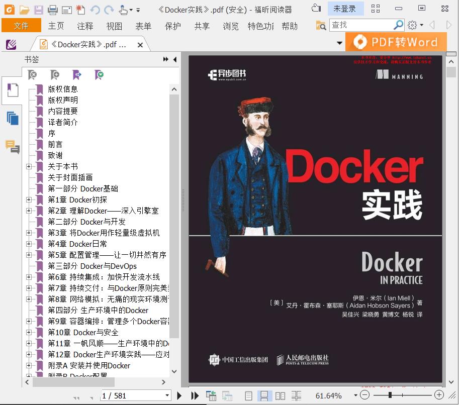This screenshot has height=405, width=459.
Task: Open the bookmarks panel icon in the sidebar
Action: point(12,90)
